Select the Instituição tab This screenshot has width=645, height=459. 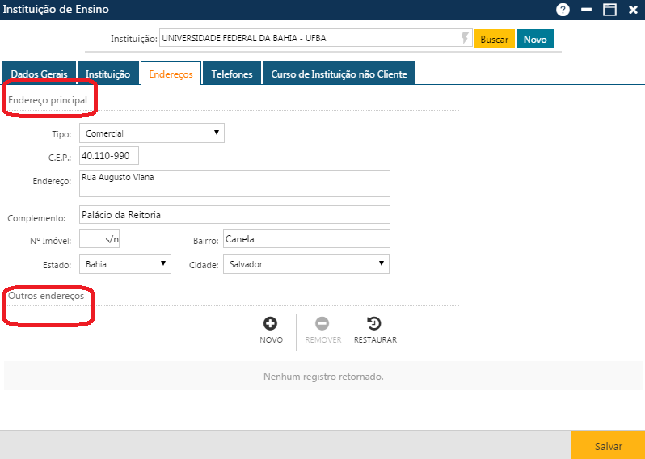click(x=107, y=74)
